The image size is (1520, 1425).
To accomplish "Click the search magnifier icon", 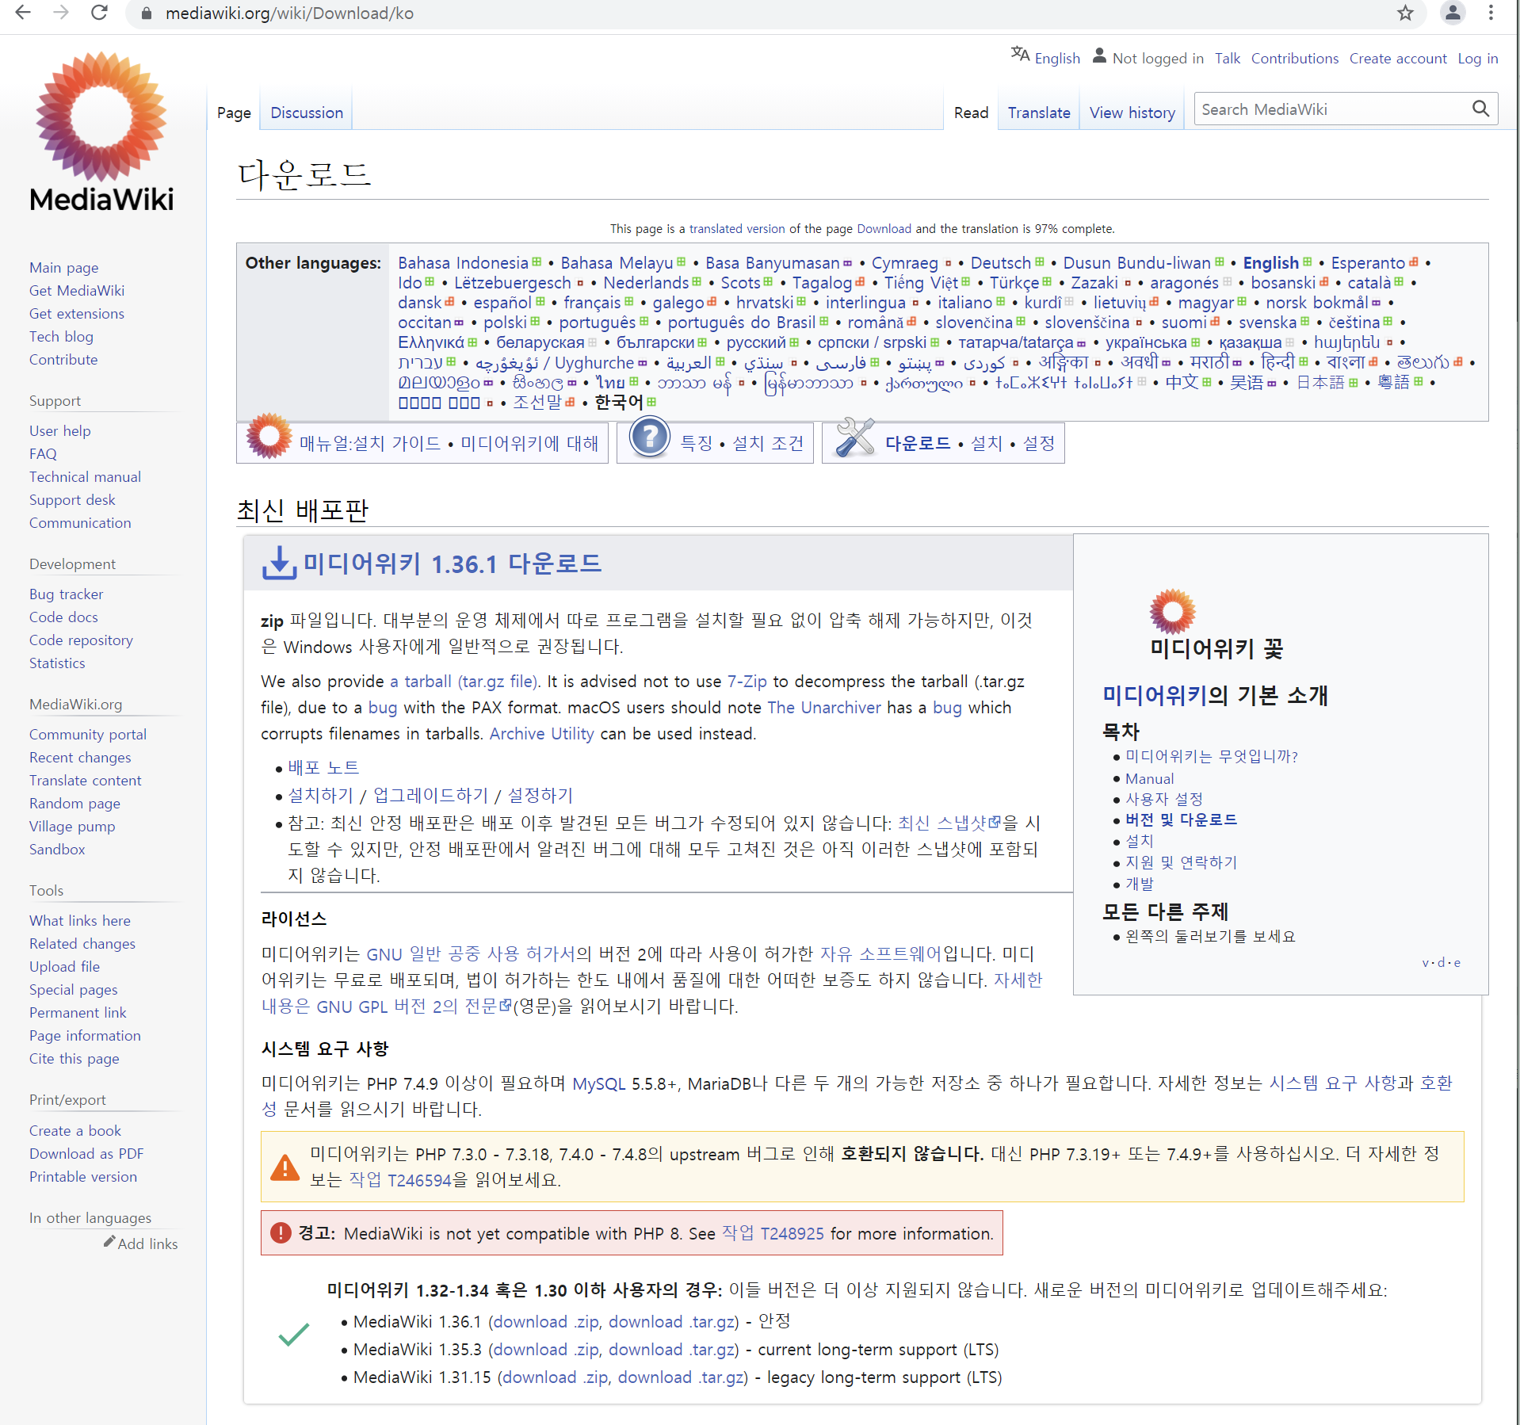I will point(1480,109).
